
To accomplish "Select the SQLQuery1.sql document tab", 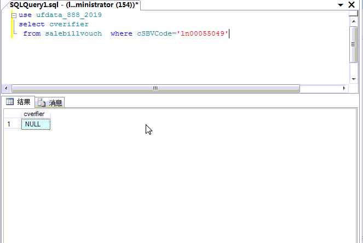I will 73,5.
